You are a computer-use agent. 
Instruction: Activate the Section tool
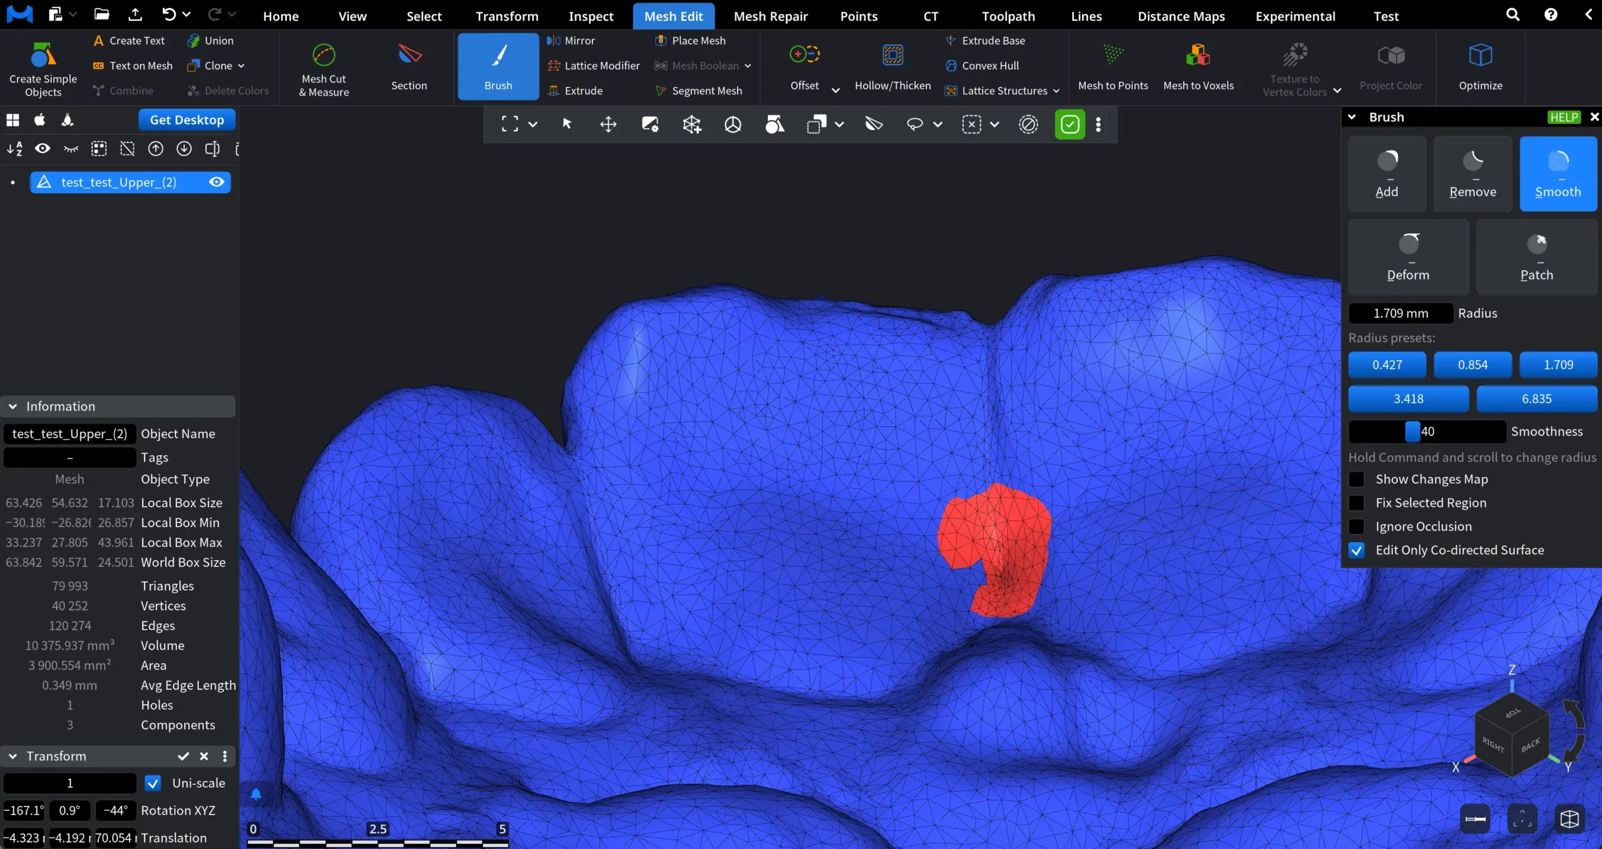pyautogui.click(x=409, y=68)
